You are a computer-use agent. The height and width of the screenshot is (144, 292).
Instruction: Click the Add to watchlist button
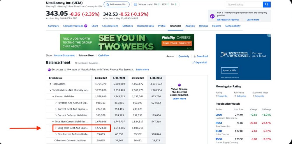pyautogui.click(x=116, y=4)
